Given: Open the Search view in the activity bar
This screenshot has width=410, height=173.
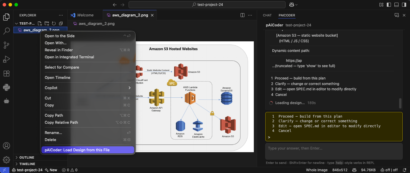Looking at the screenshot, I should point(6,31).
